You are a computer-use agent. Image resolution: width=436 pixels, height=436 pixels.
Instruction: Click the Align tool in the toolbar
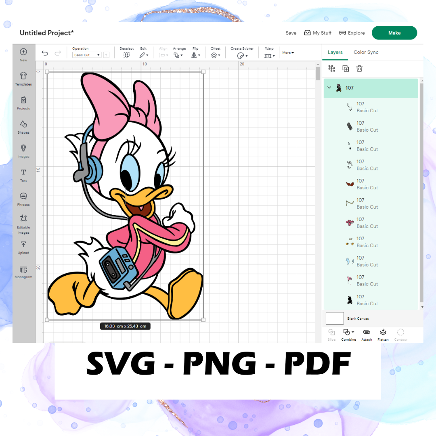click(x=163, y=52)
